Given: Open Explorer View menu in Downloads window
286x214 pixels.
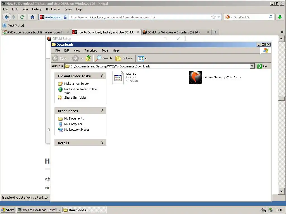Looking at the screenshot, I should (x=77, y=50).
